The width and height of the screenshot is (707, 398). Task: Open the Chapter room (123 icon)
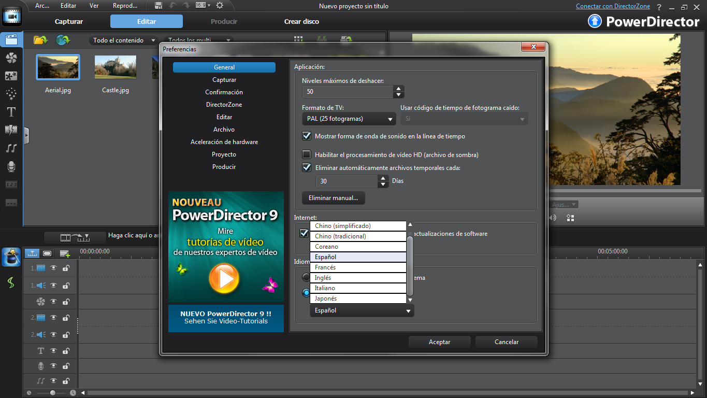pos(11,184)
